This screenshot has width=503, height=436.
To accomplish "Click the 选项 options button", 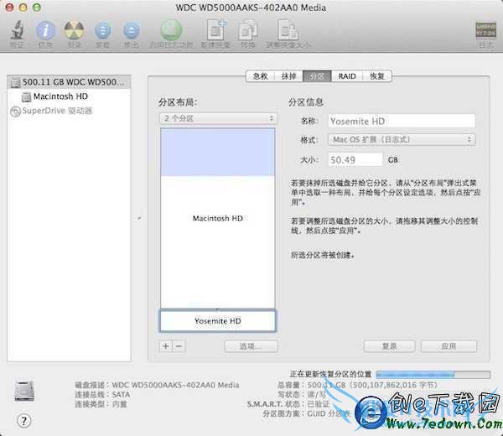I will pyautogui.click(x=251, y=346).
